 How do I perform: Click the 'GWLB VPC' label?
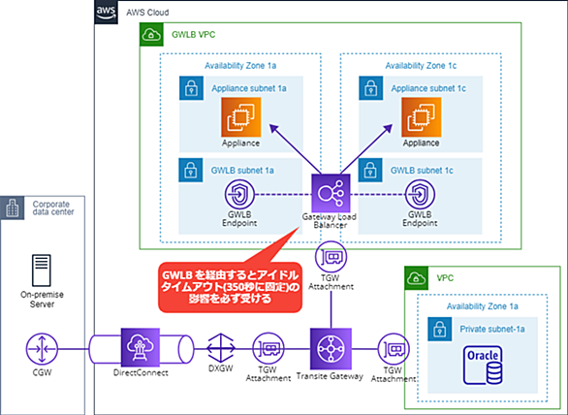[194, 35]
